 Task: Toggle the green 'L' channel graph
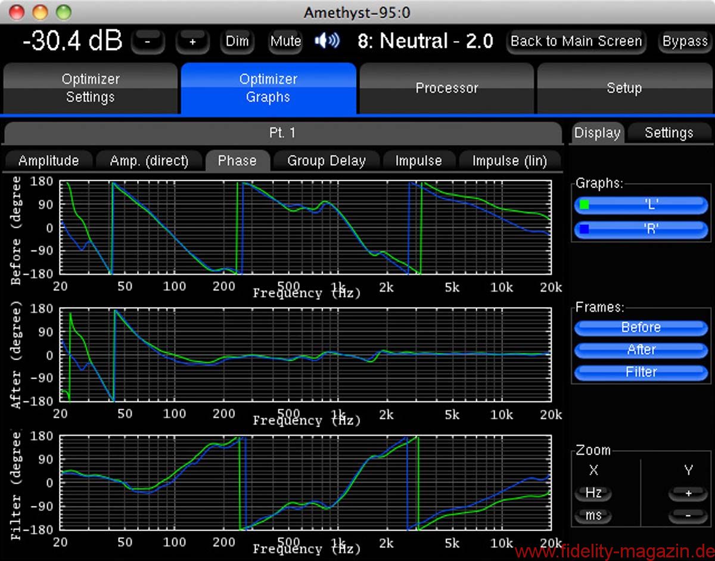click(x=641, y=205)
